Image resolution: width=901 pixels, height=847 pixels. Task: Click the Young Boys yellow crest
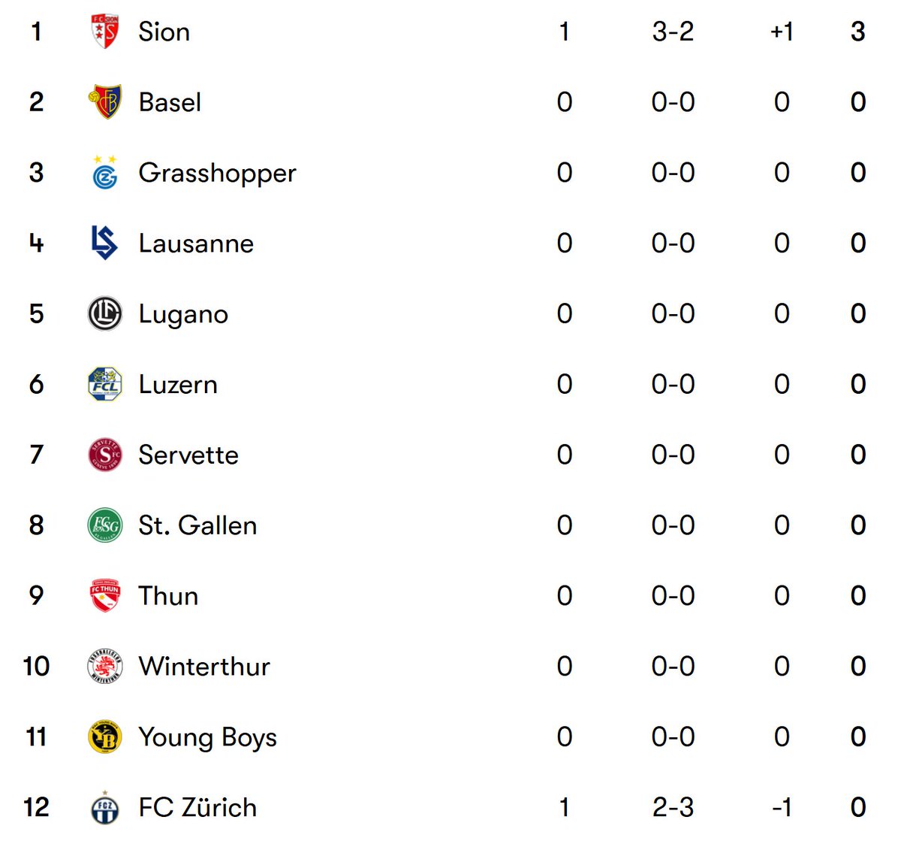pos(104,737)
